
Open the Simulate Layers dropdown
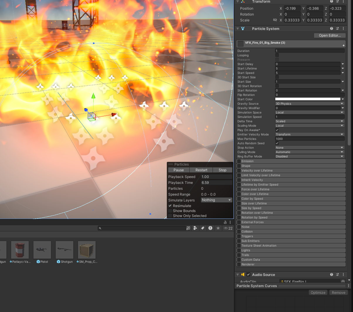(216, 200)
